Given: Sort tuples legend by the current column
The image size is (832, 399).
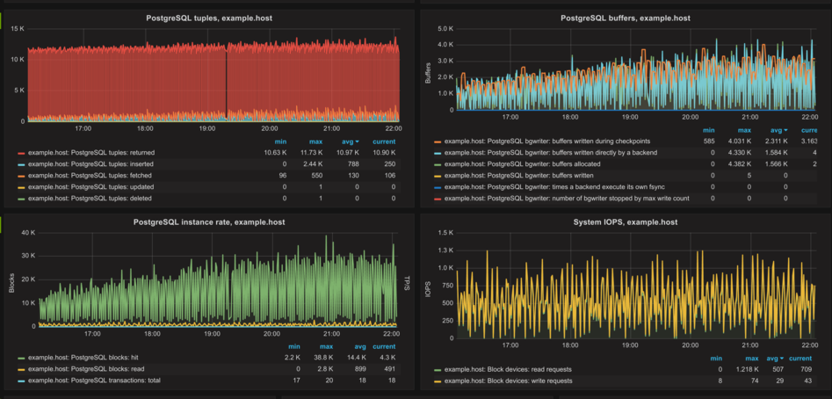Looking at the screenshot, I should pos(384,141).
